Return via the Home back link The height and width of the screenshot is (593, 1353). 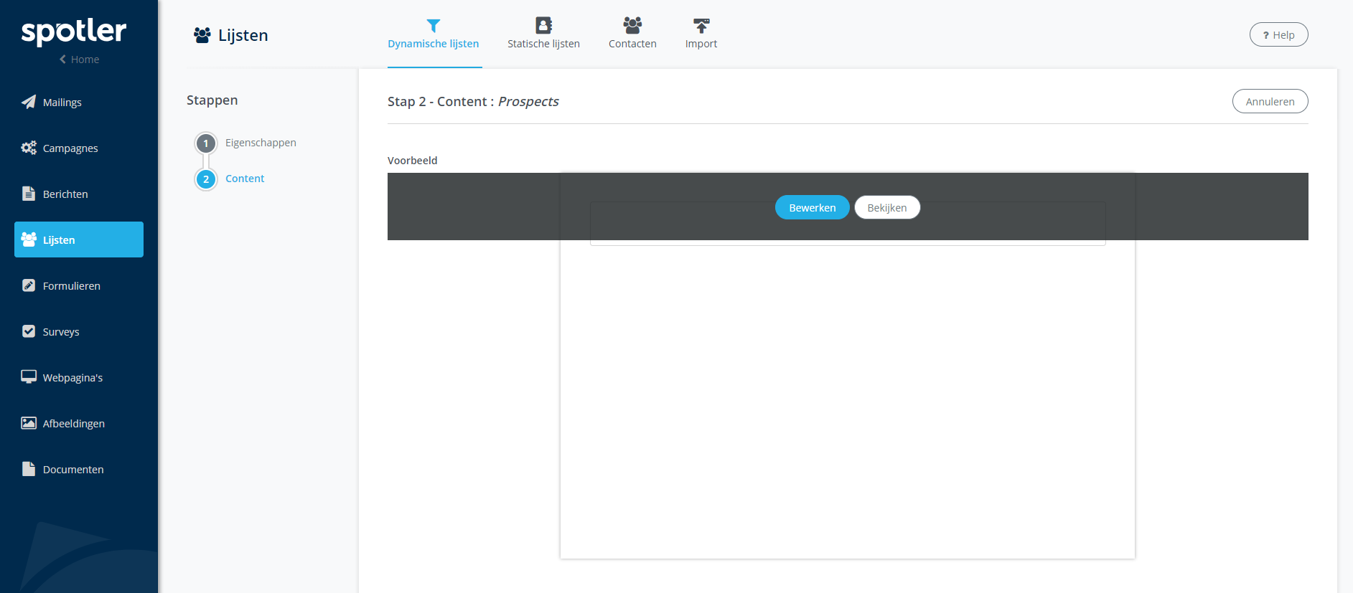[79, 60]
